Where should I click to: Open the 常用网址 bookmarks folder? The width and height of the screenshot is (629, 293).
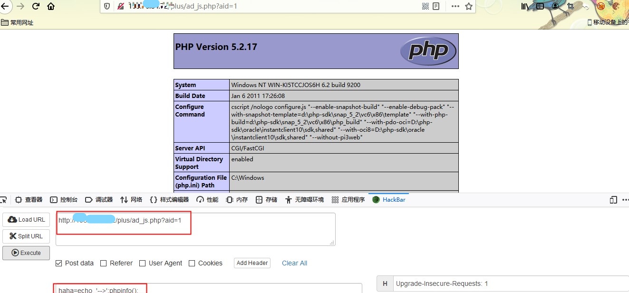(18, 22)
